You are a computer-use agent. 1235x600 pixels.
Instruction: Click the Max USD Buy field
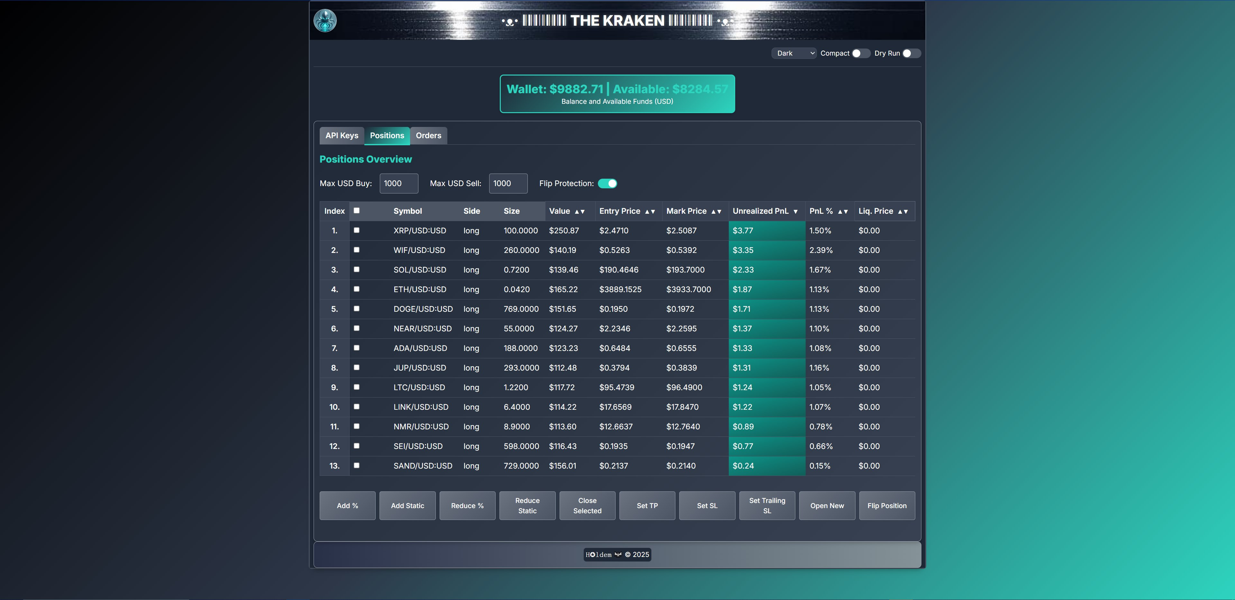(x=399, y=184)
